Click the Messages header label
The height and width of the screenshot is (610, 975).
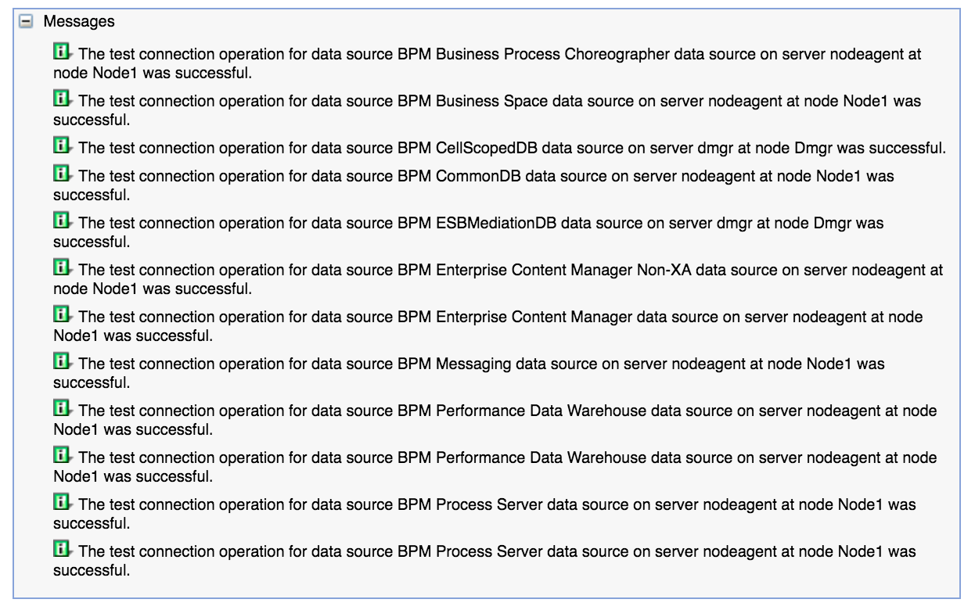pyautogui.click(x=79, y=22)
